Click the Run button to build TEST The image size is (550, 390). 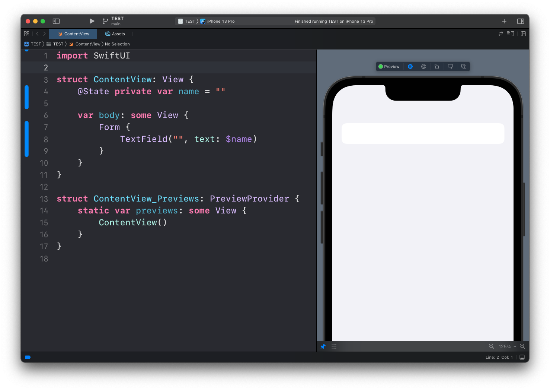(x=92, y=21)
